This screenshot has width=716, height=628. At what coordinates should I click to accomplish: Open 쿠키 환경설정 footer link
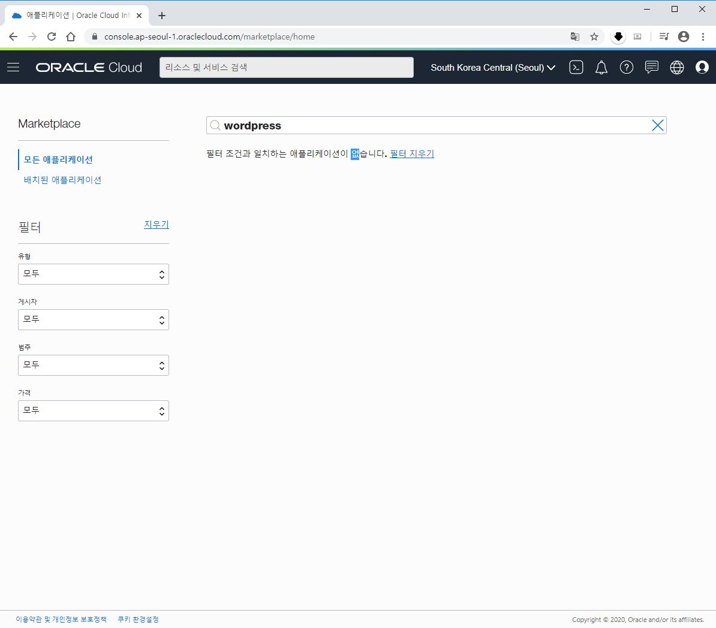click(139, 620)
